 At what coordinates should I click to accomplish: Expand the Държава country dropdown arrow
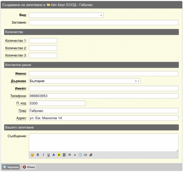[139, 81]
